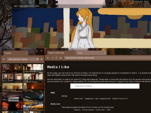Open the Home thumbnail in sitemap

[12, 68]
